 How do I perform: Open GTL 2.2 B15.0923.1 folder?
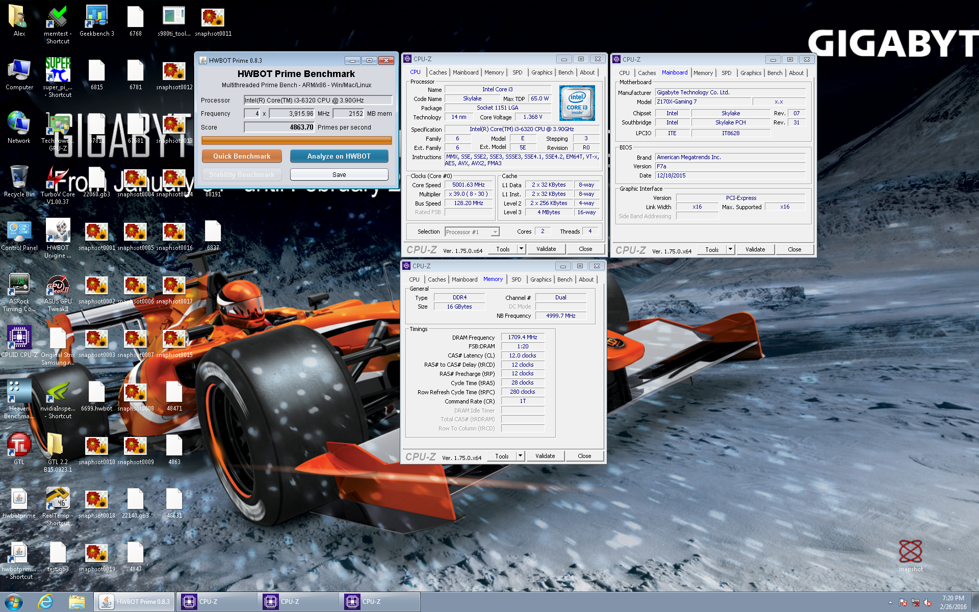tap(58, 452)
